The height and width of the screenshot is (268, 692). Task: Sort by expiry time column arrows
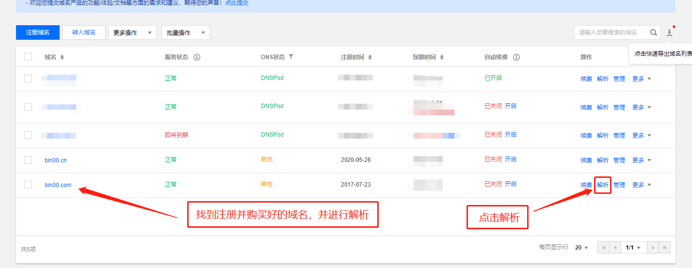442,57
